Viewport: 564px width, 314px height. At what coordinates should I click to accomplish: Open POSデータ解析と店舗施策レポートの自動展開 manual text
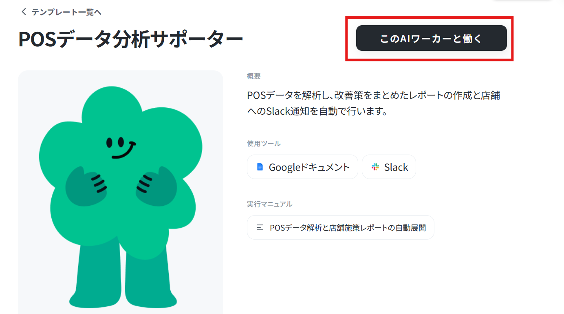coord(348,228)
